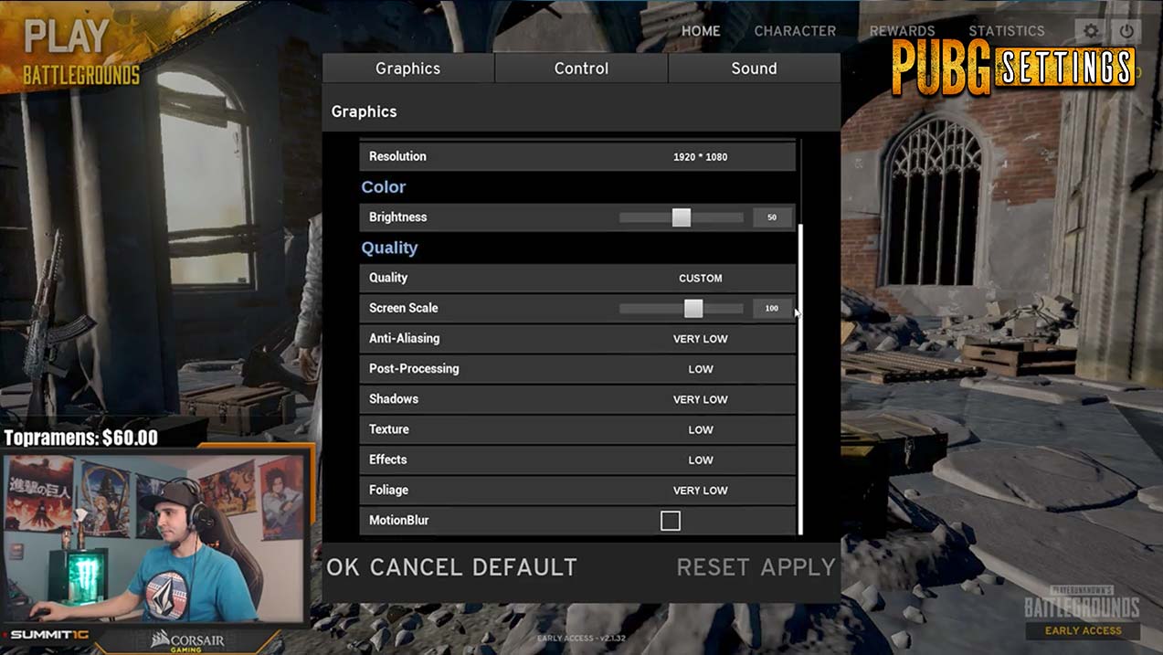
Task: Go to the HOME menu
Action: 701,31
